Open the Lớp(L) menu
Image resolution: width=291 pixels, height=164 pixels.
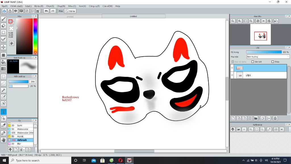[28, 6]
